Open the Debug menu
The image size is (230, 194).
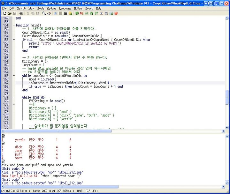[x=89, y=9]
